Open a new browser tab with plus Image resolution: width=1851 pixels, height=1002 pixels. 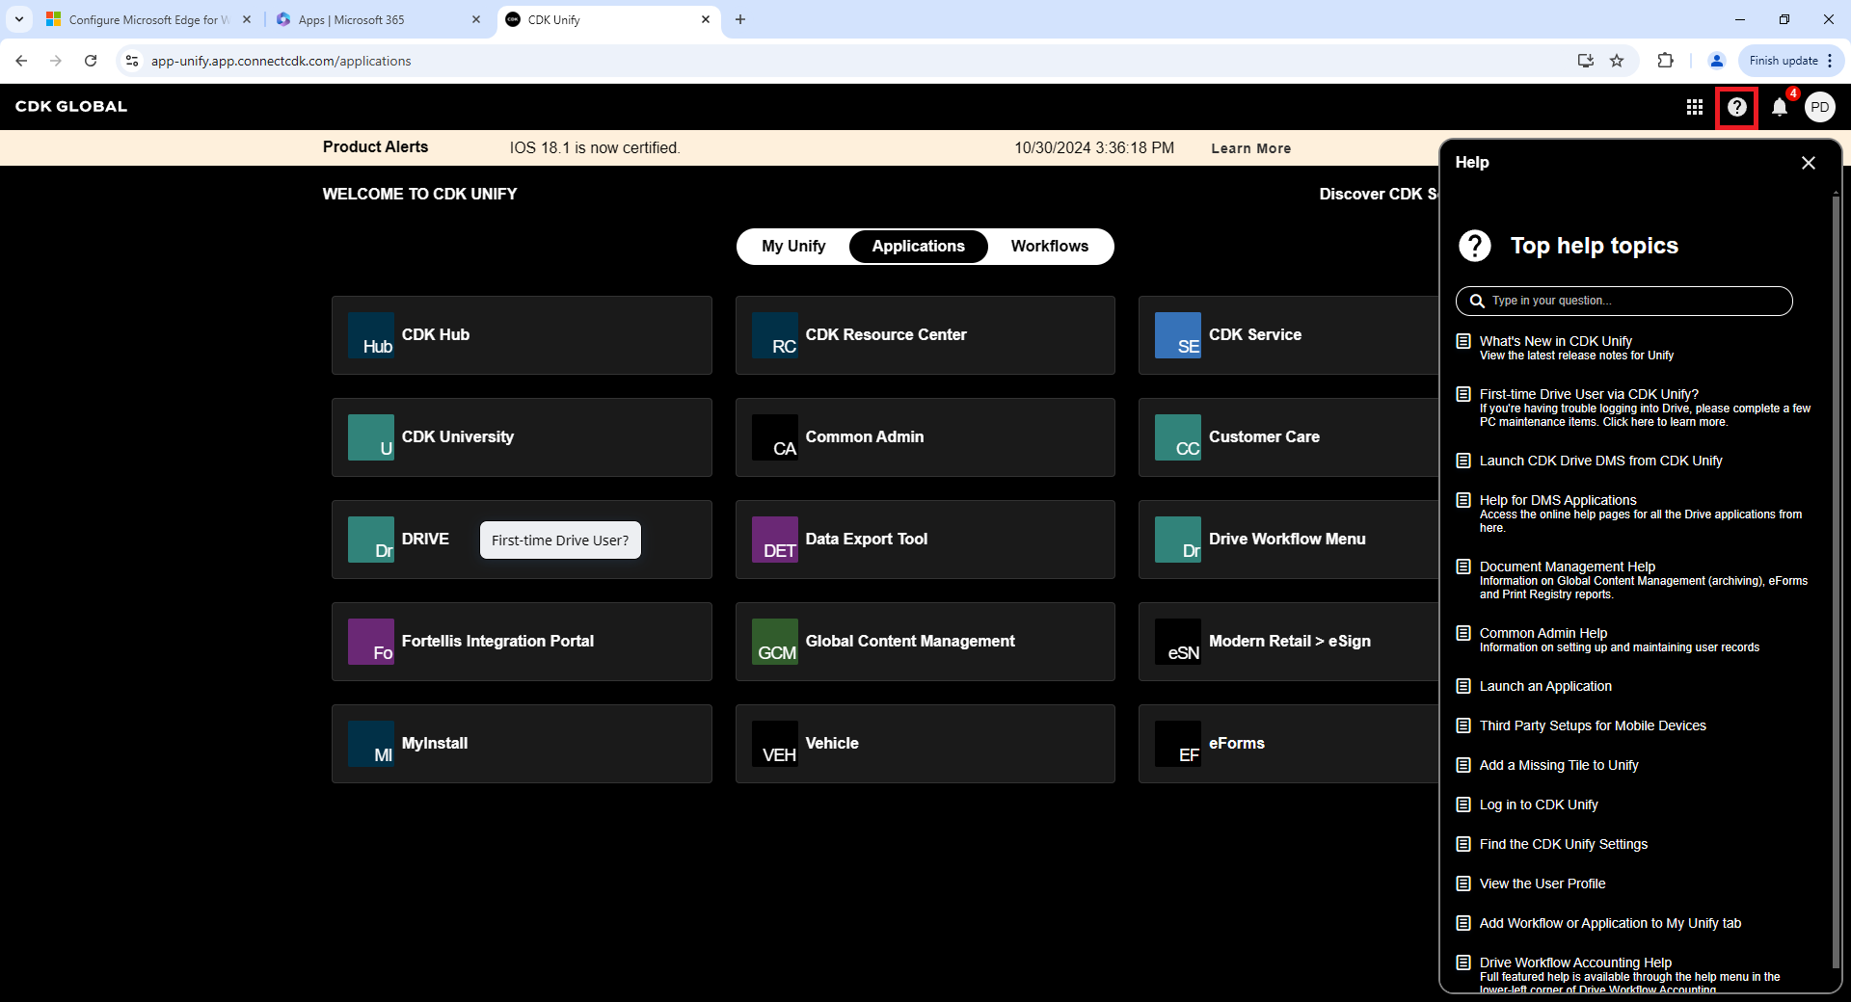(x=740, y=19)
